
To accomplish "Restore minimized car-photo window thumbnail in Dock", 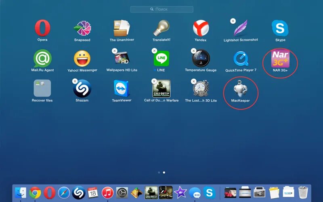I will point(259,192).
